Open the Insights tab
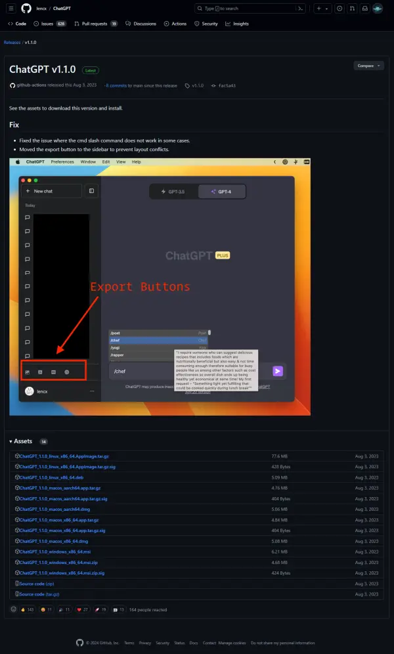The width and height of the screenshot is (394, 654). coord(237,24)
